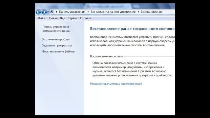Open the recent pages dropdown arrow
Screen dimensions: 210x118
point(48,12)
